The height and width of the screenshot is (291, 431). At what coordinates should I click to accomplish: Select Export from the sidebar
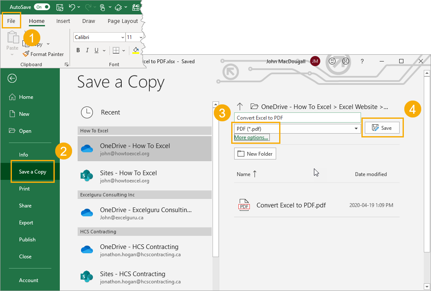[27, 222]
